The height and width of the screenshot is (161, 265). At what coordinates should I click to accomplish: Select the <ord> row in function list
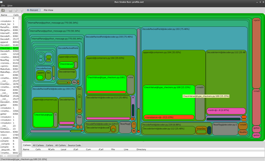(x=9, y=54)
